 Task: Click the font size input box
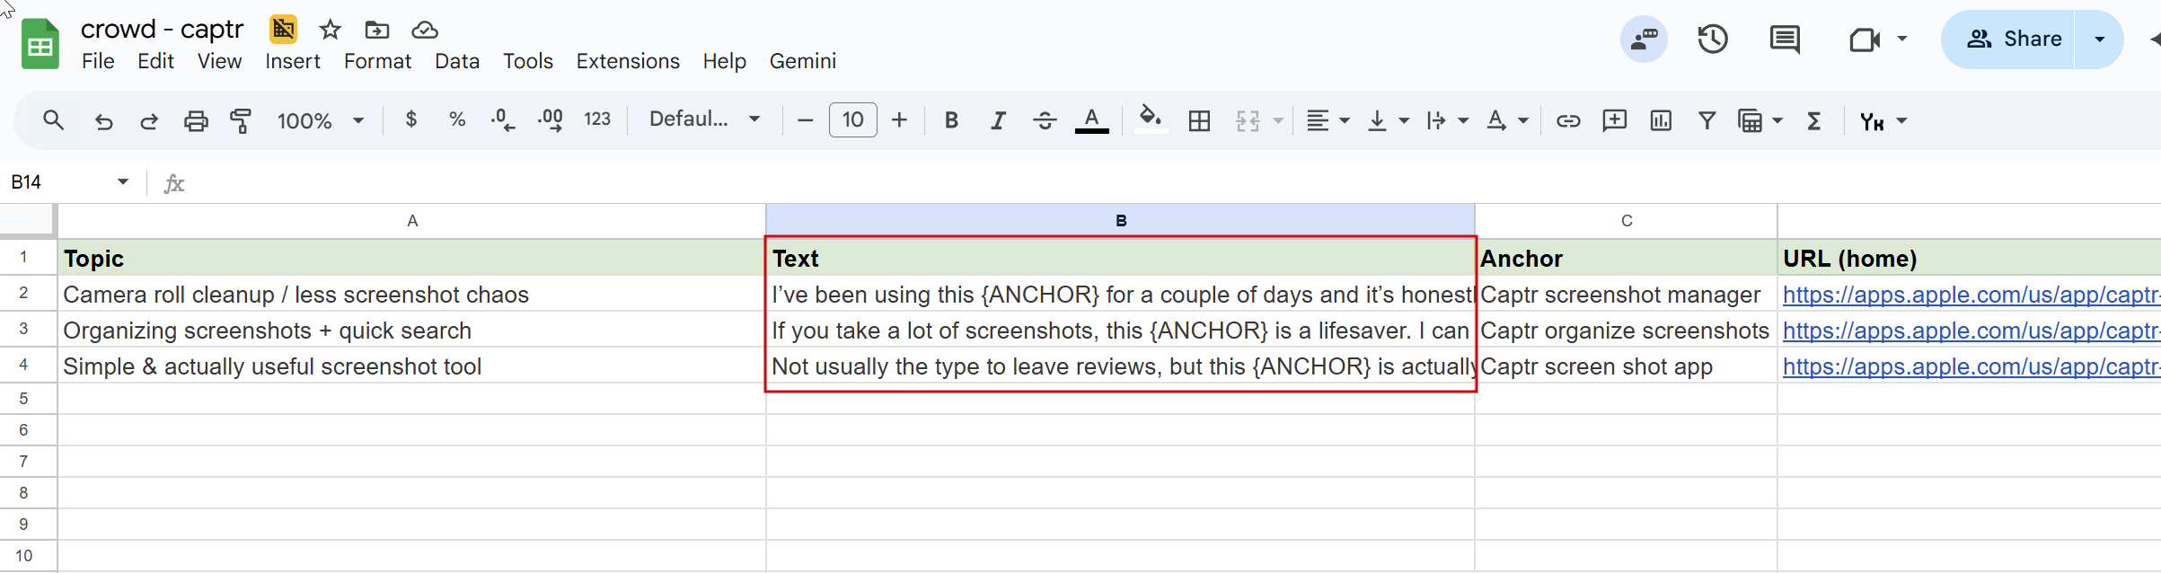[x=852, y=119]
